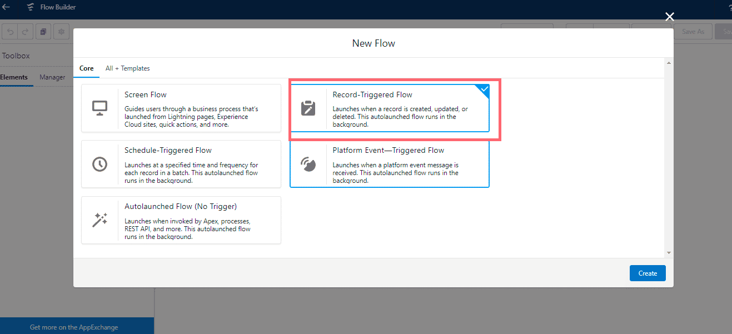Click the Record-Triggered Flow clipboard icon

pos(308,108)
